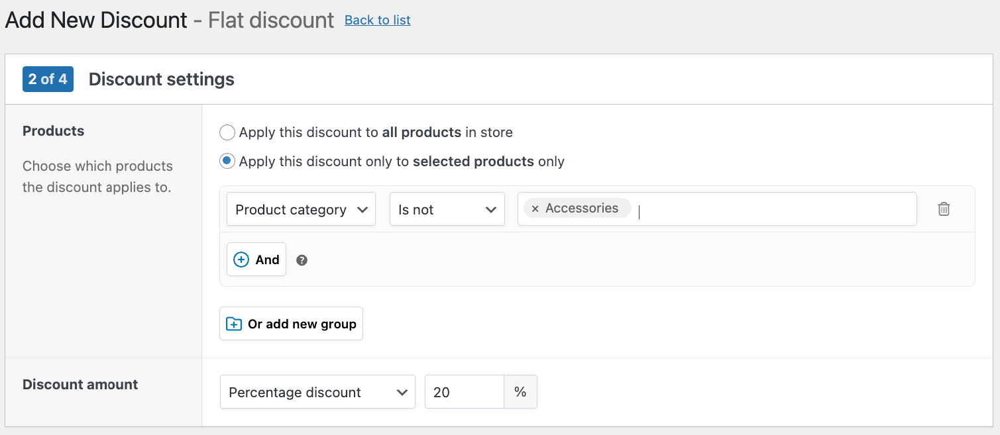
Task: Click the Discount settings heading
Action: tap(162, 79)
